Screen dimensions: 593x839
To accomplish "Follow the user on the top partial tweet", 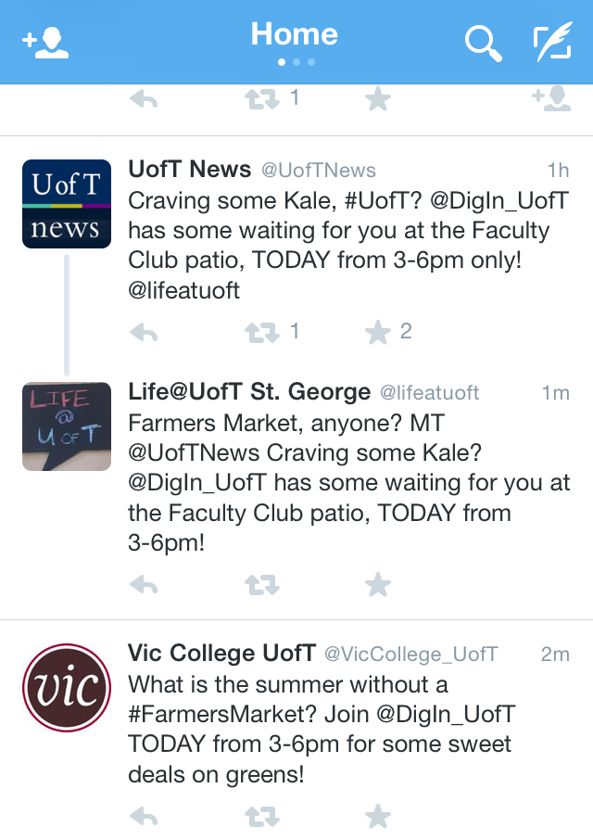I will click(551, 98).
